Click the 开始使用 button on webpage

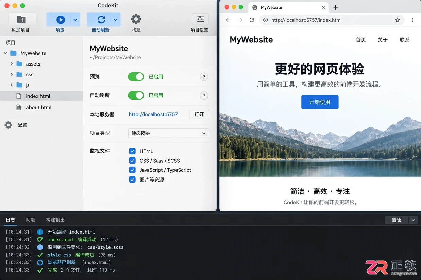pos(320,102)
